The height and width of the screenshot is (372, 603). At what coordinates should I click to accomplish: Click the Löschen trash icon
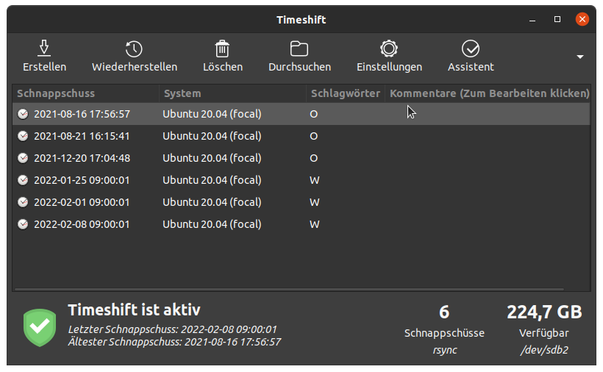point(222,49)
